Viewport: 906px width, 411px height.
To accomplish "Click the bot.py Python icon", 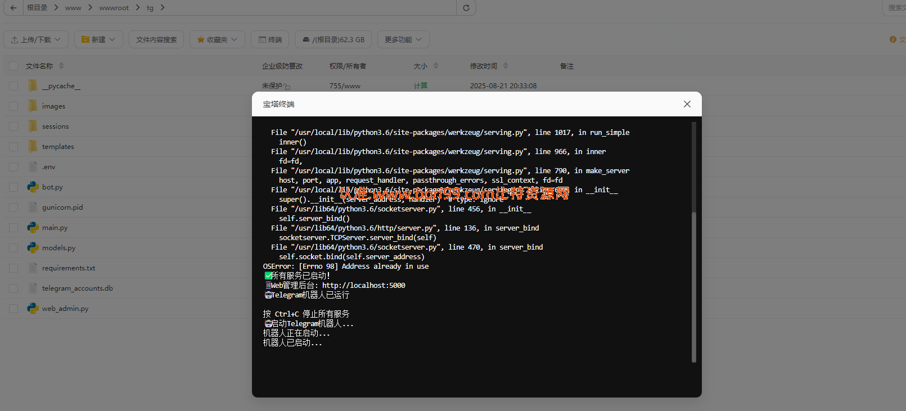I will tap(33, 187).
